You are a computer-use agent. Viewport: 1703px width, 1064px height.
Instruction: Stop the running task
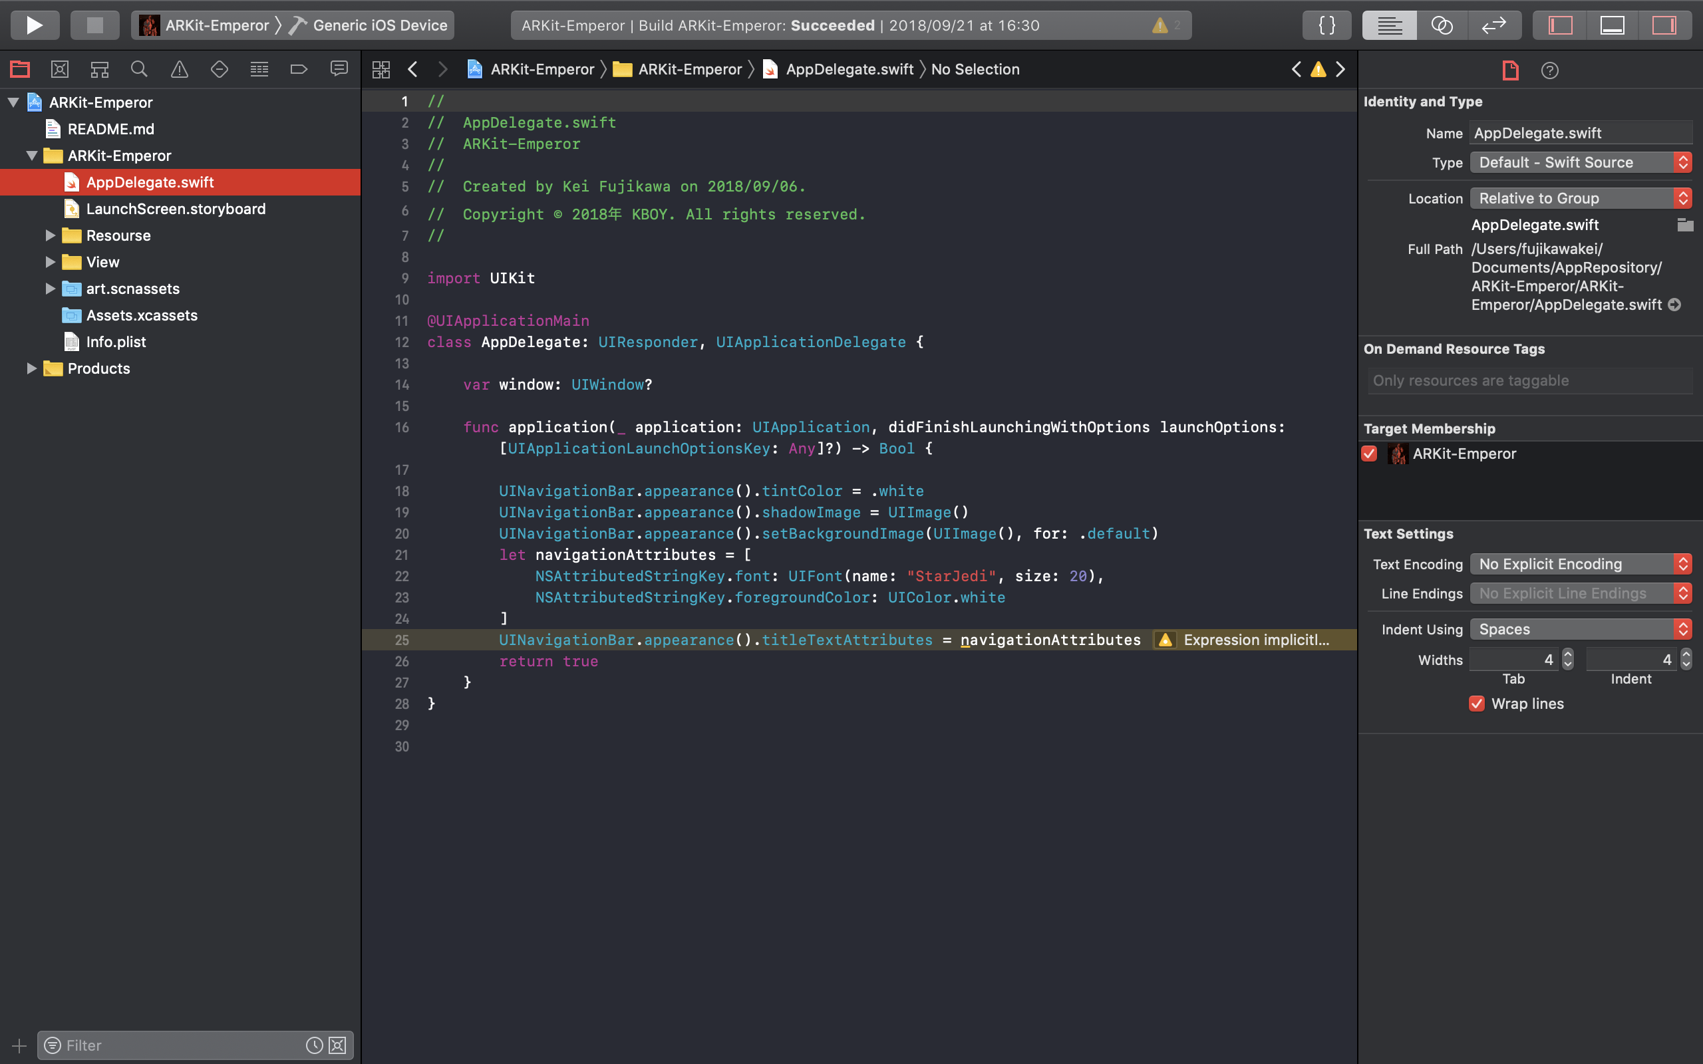pos(94,25)
